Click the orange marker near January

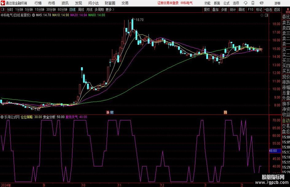225,112
